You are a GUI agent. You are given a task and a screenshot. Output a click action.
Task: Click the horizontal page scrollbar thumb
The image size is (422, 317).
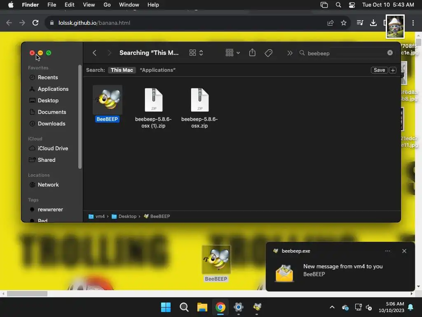click(27, 293)
